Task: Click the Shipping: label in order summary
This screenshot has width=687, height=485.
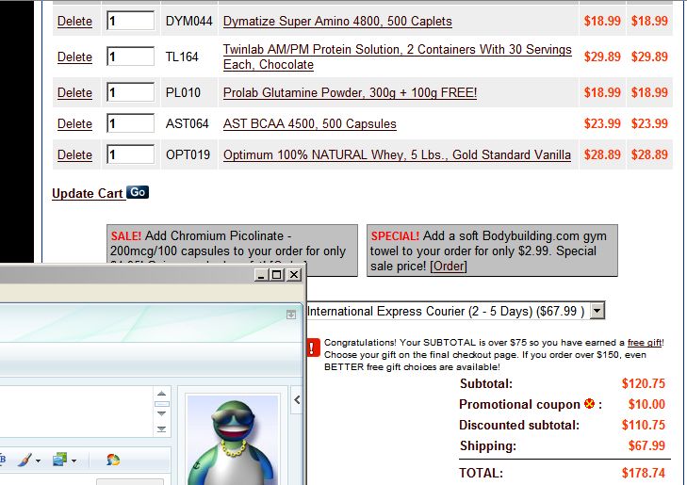Action: tap(488, 445)
